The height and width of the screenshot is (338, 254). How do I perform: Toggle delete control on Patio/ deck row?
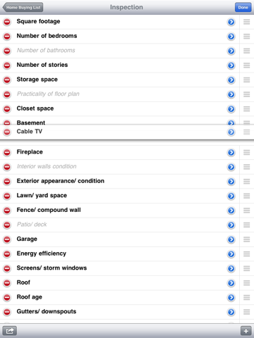[7, 225]
